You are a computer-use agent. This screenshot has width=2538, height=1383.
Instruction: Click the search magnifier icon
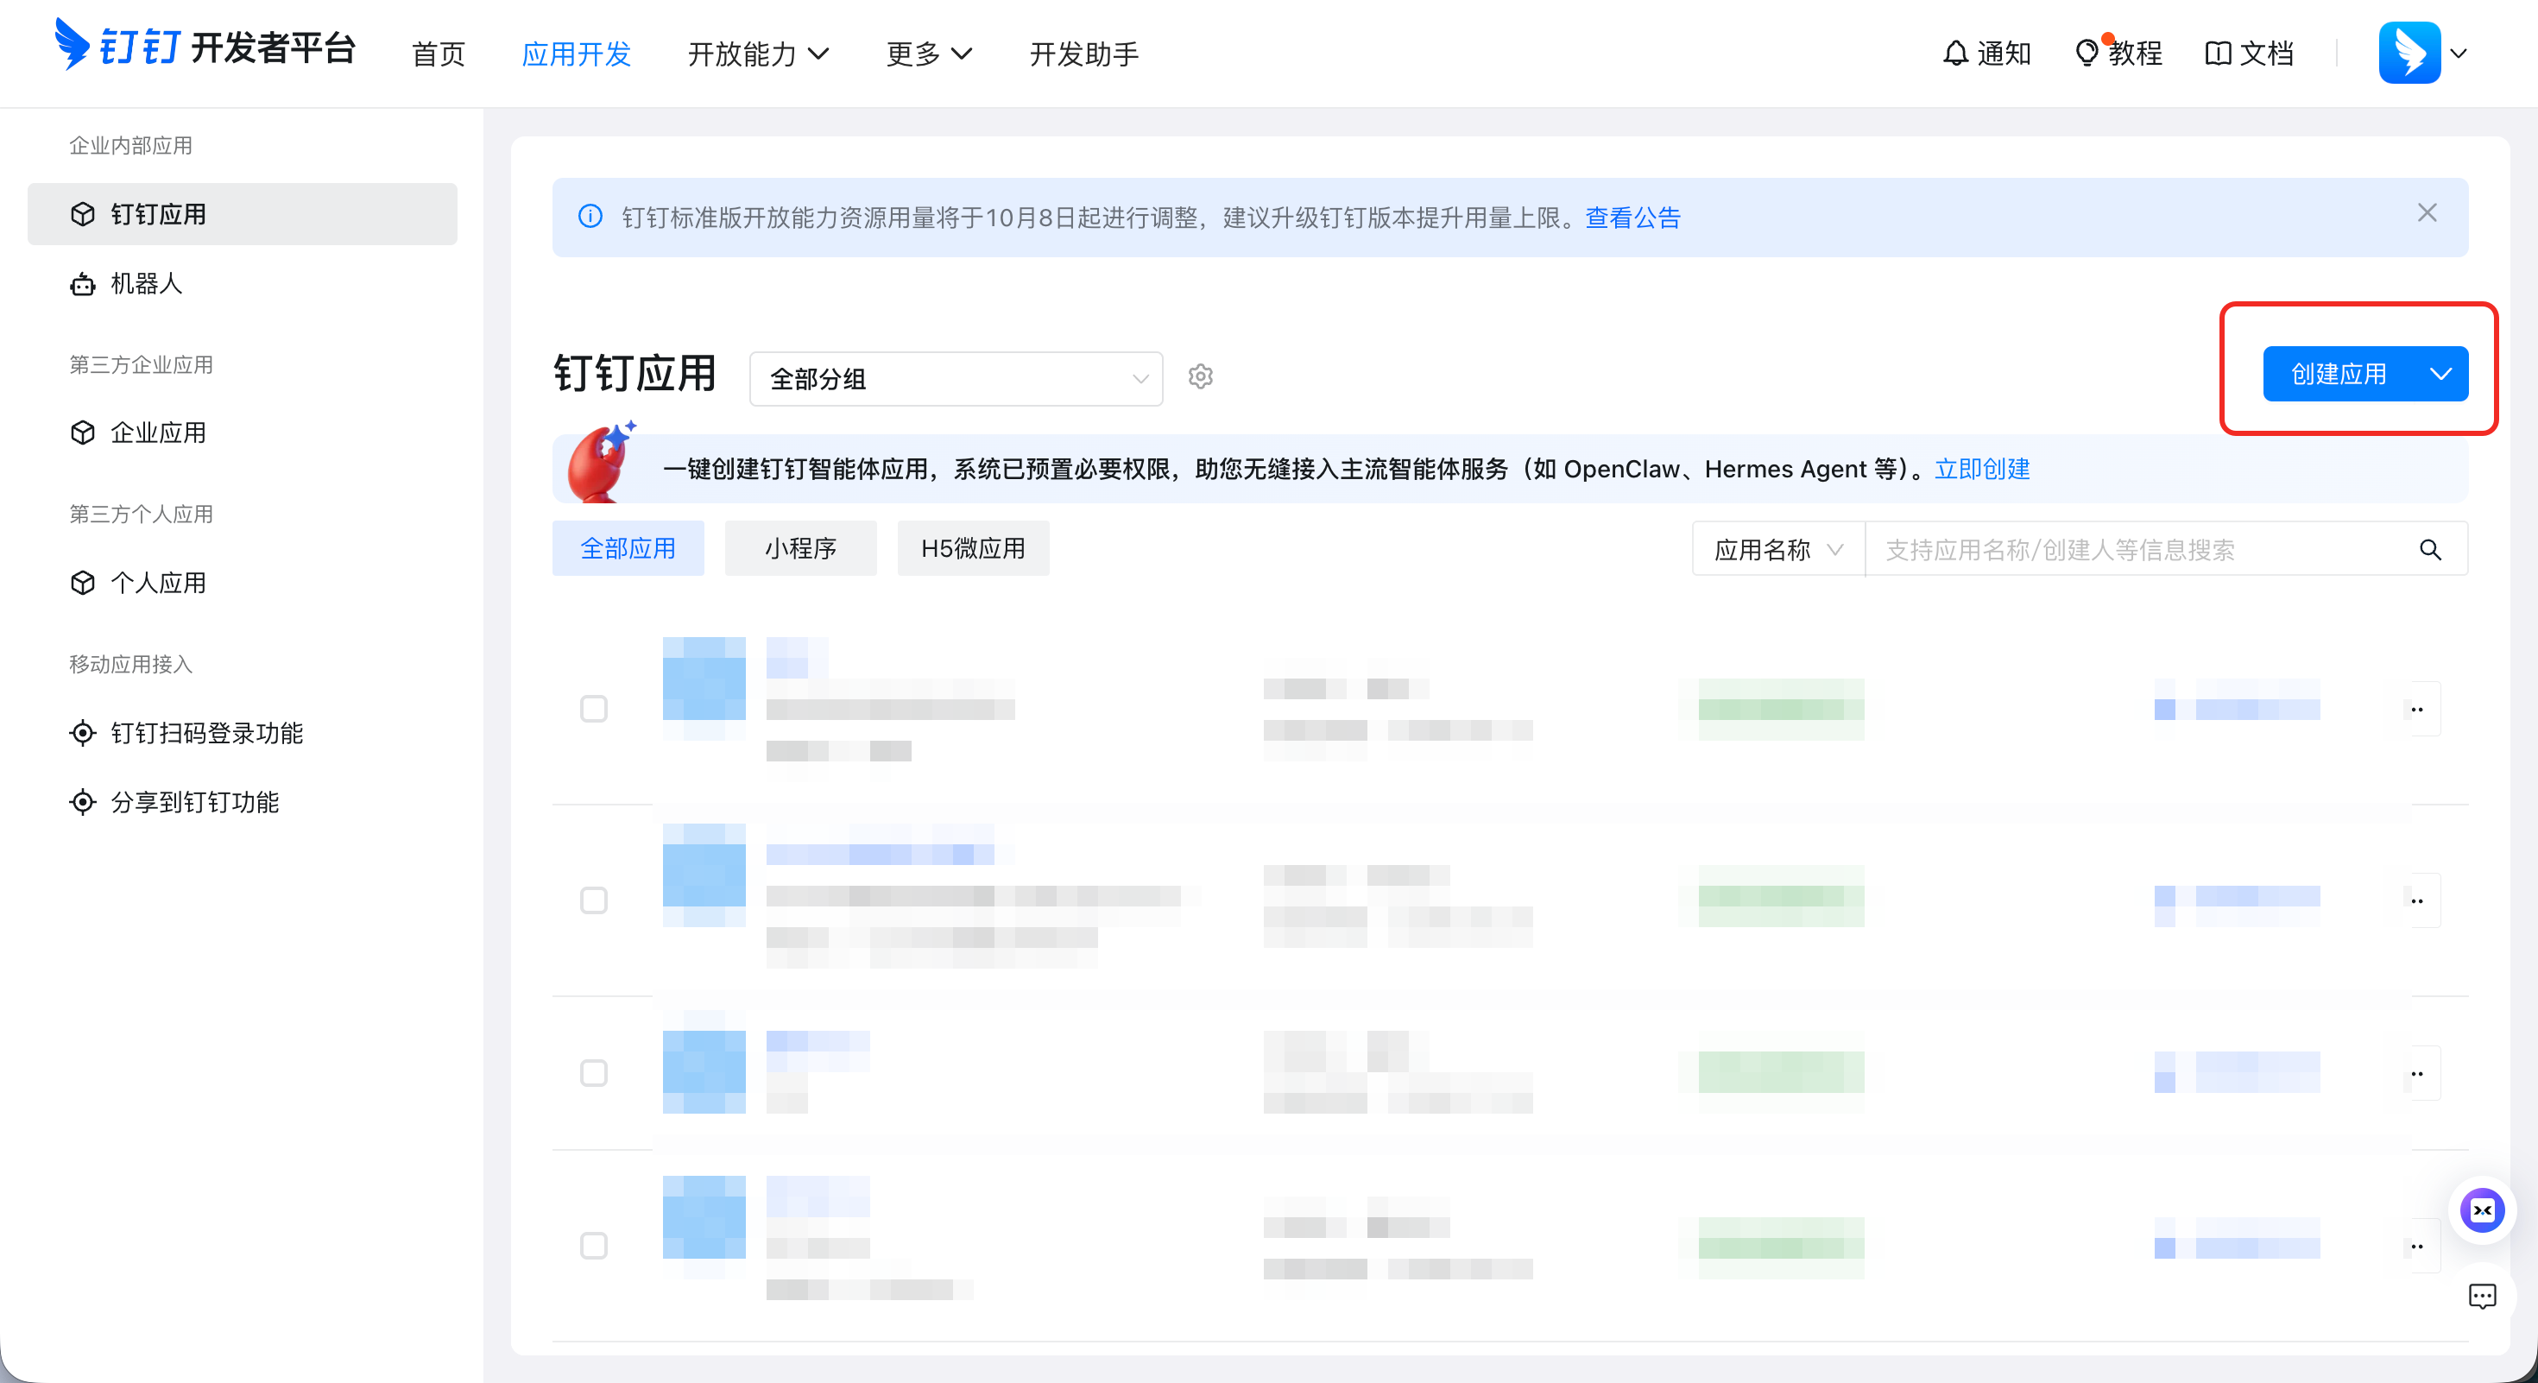(2431, 550)
